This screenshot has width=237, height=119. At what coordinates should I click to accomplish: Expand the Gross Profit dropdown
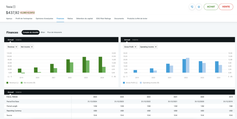[130, 47]
